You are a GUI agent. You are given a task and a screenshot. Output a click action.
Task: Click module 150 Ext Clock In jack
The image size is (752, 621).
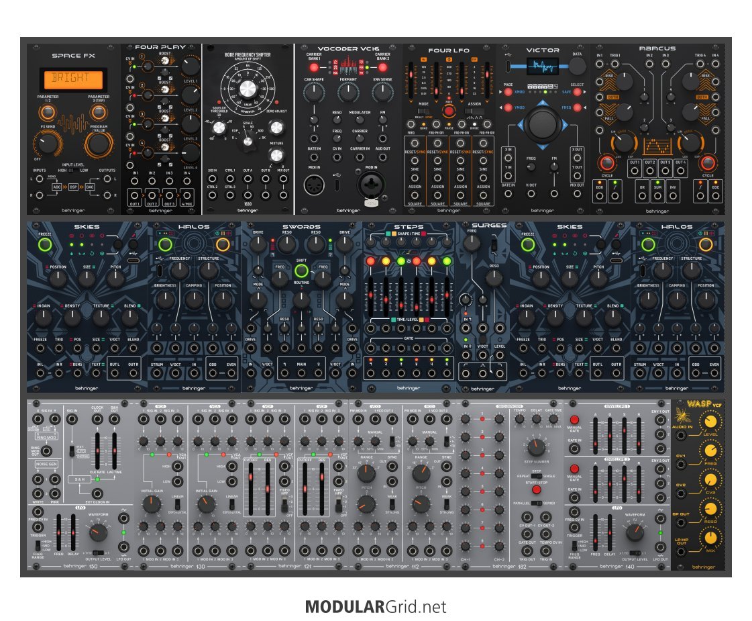[x=97, y=493]
